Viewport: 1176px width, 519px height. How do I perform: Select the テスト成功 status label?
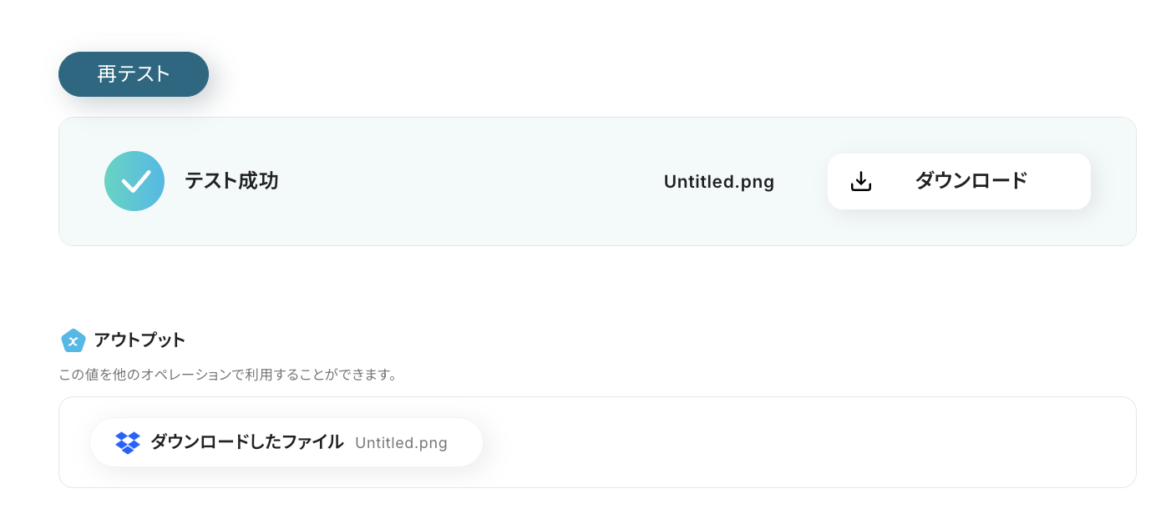(x=231, y=181)
